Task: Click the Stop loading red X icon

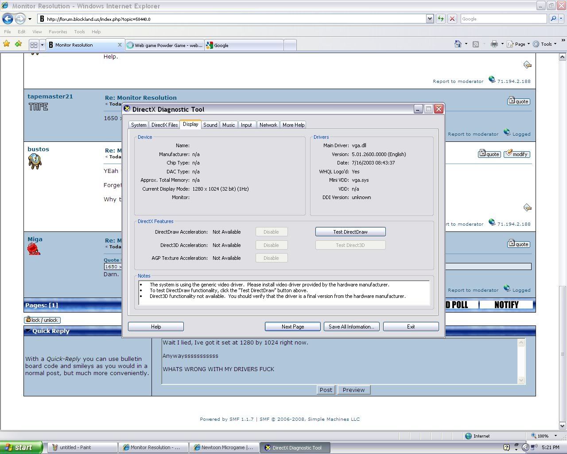Action: [452, 19]
